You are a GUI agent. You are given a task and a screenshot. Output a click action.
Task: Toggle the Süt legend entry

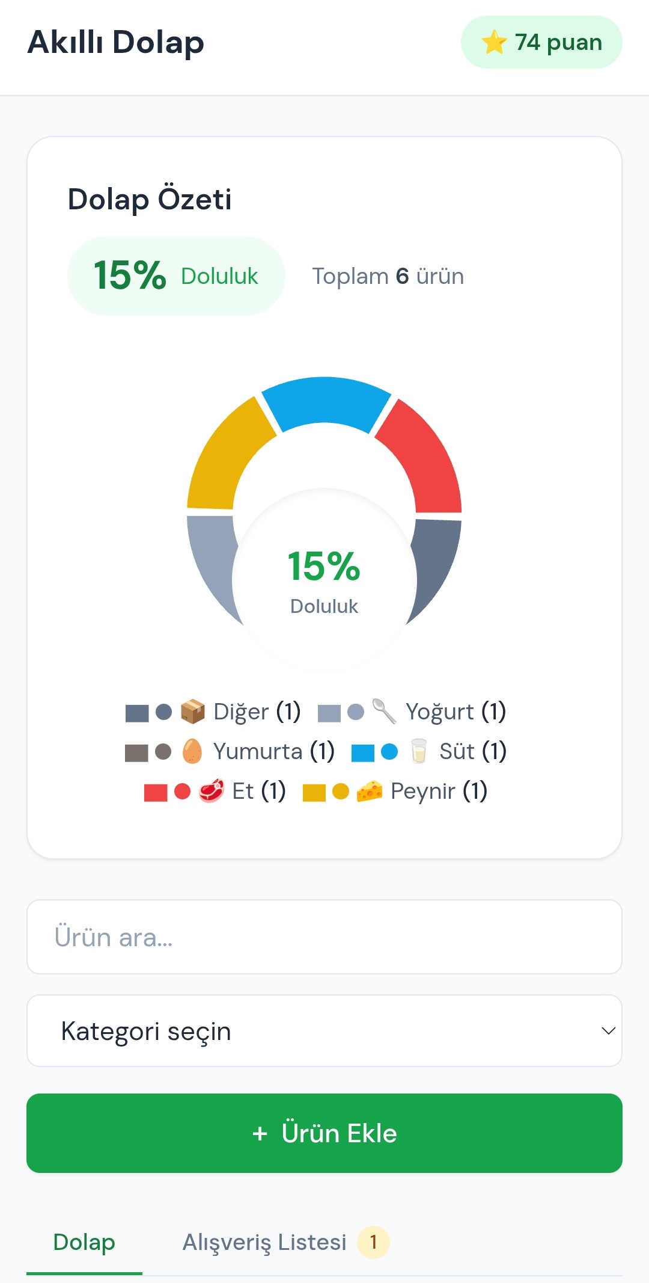coord(429,751)
